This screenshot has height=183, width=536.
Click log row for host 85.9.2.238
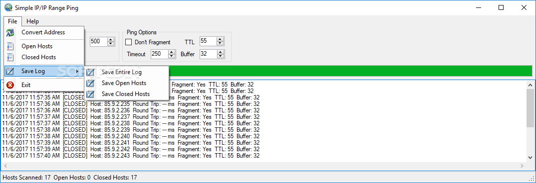pos(131,123)
